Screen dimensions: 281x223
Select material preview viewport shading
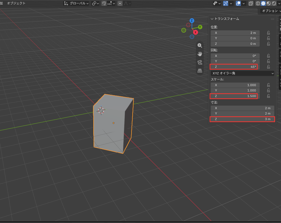269,3
